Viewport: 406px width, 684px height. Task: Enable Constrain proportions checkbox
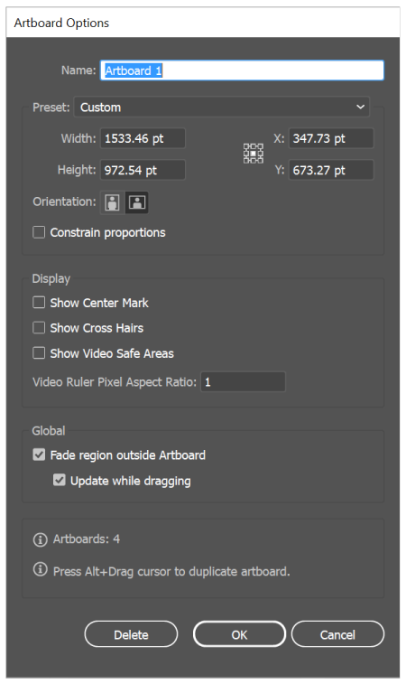[39, 232]
